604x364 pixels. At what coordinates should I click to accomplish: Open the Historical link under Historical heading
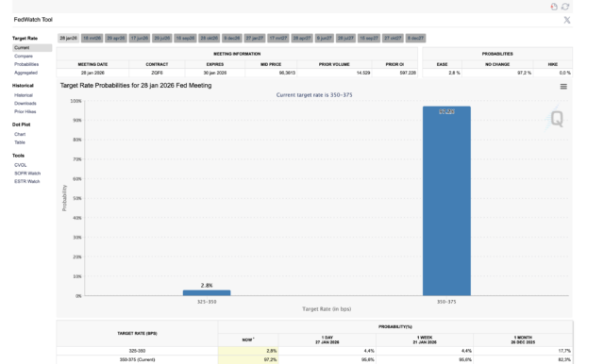click(24, 95)
